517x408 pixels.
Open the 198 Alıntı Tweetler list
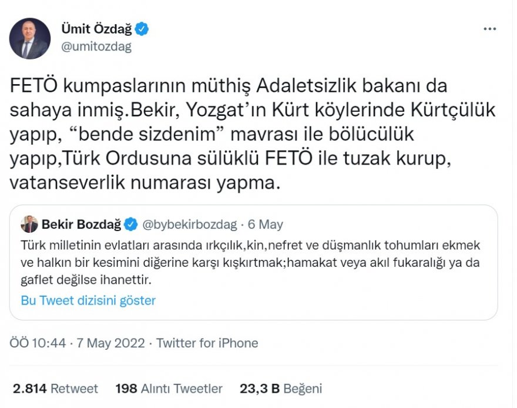(169, 389)
